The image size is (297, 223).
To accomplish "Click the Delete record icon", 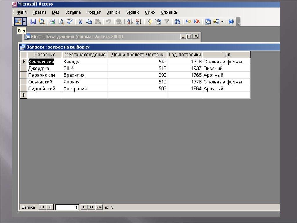I will [197, 22].
